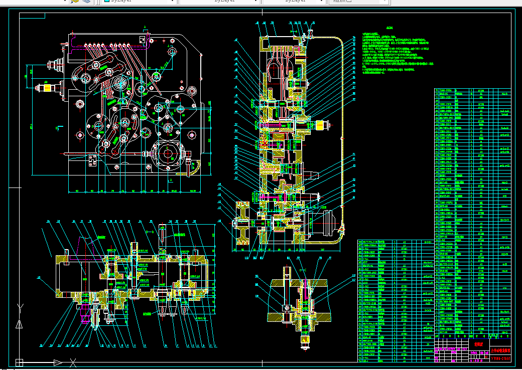Select the yellow motor block on the front view's left side

coord(47,88)
